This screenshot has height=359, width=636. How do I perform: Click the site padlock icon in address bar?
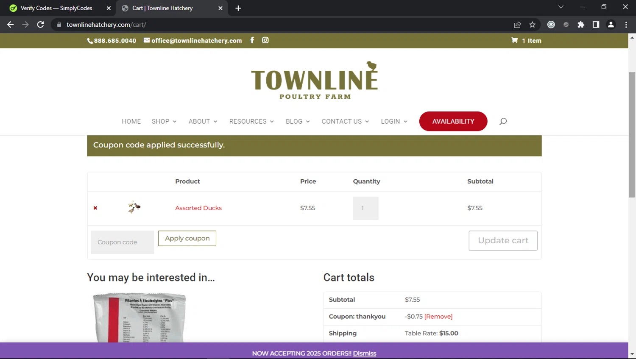point(59,25)
